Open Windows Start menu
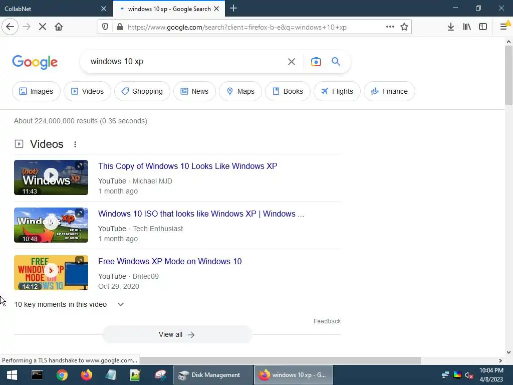The image size is (513, 385). click(12, 375)
